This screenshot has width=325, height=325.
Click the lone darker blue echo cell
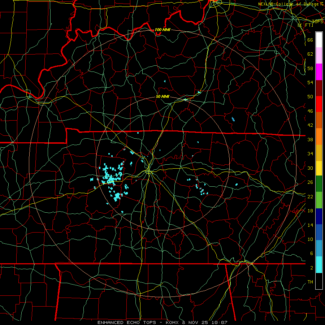[x=233, y=119]
